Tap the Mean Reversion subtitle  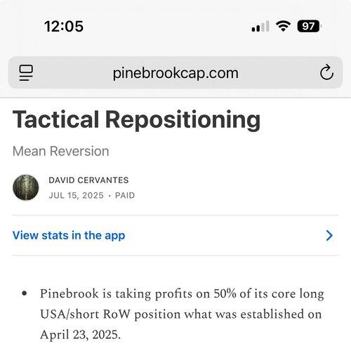61,151
